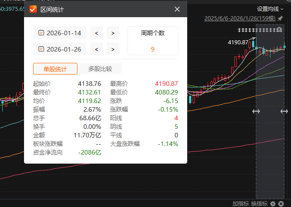Click the calendar icon for start date 2026-01-14
Viewport: 291px width, 207px height.
(41, 33)
